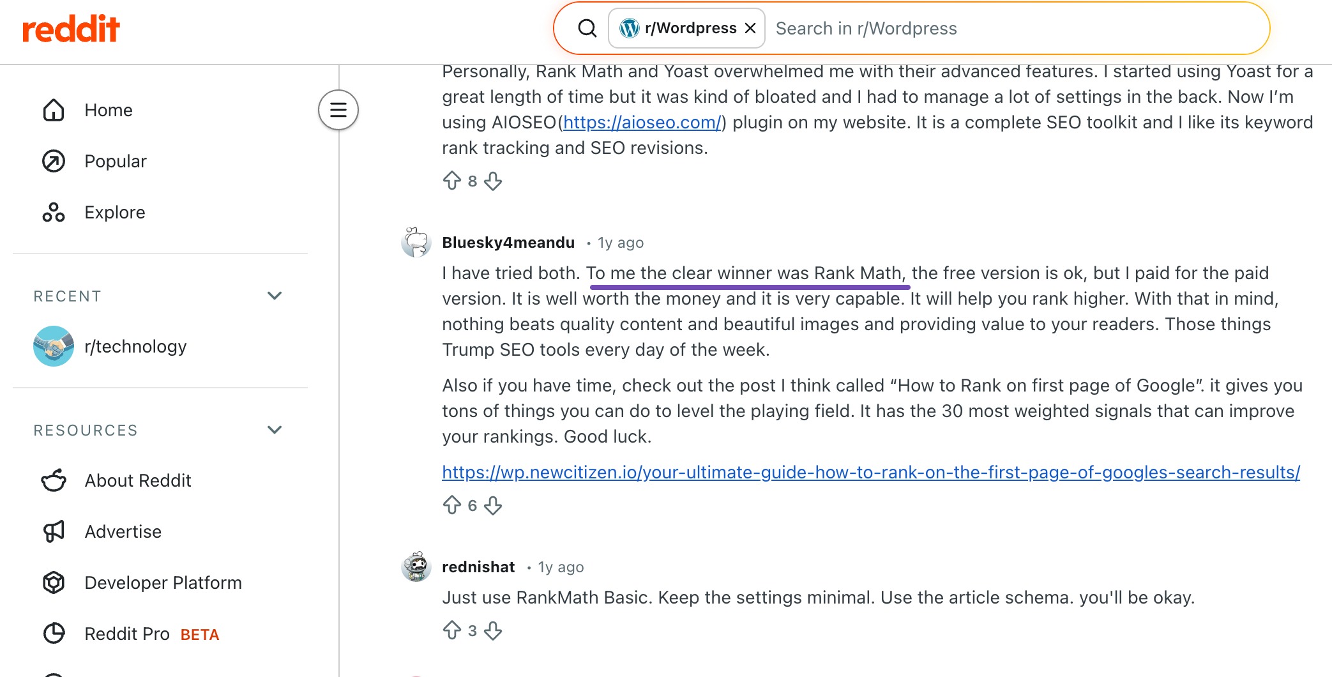
Task: Click the magnifying glass search icon
Action: (586, 27)
